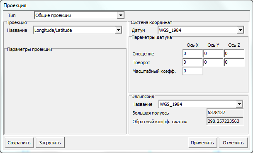Image resolution: width=253 pixels, height=153 pixels.
Task: Click the Смещение Ось Z input field
Action: pyautogui.click(x=234, y=54)
